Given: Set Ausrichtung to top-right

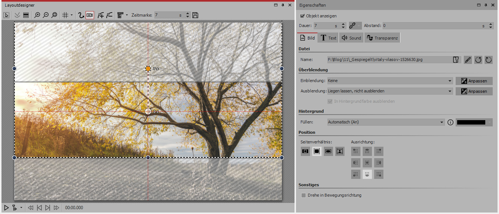Looking at the screenshot, I should [379, 151].
